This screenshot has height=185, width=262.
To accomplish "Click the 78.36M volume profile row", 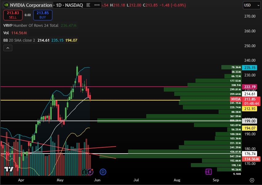I will click(232, 67).
